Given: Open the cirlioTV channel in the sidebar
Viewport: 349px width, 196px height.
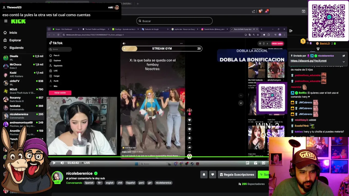Looking at the screenshot, I should point(23,82).
